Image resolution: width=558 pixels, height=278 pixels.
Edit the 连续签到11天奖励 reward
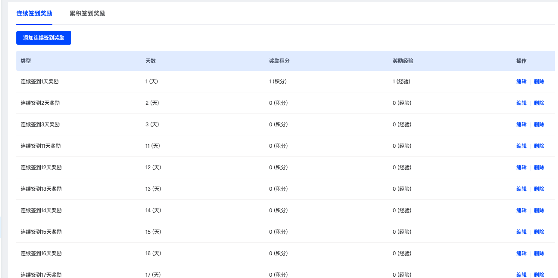521,146
